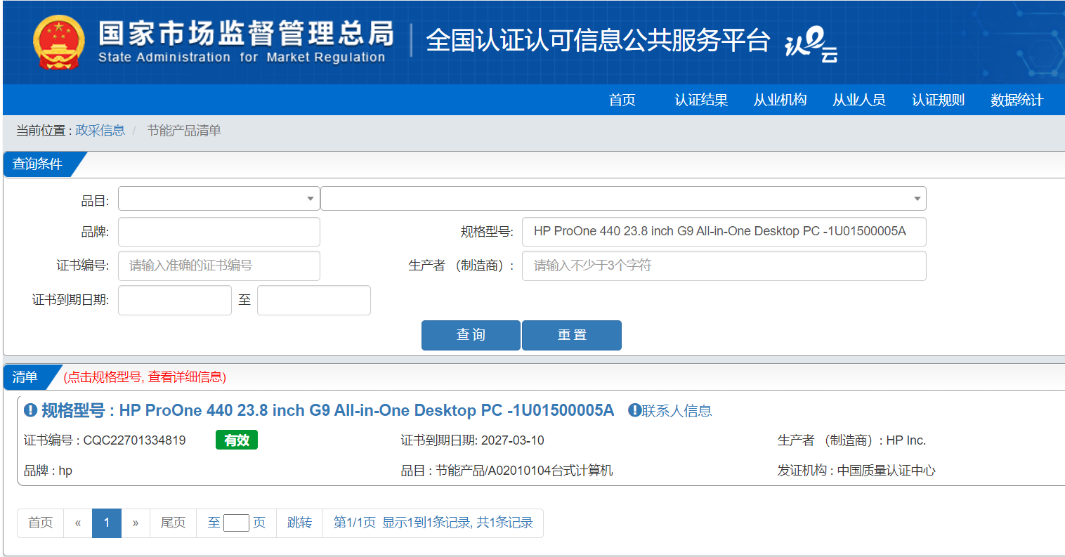Click the 全国认证认可信息公共服务平台 title

pos(598,40)
